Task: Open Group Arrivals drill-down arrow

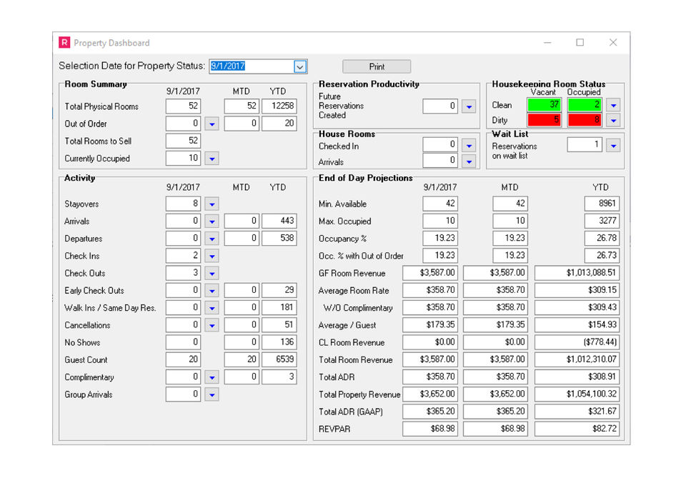Action: click(212, 394)
